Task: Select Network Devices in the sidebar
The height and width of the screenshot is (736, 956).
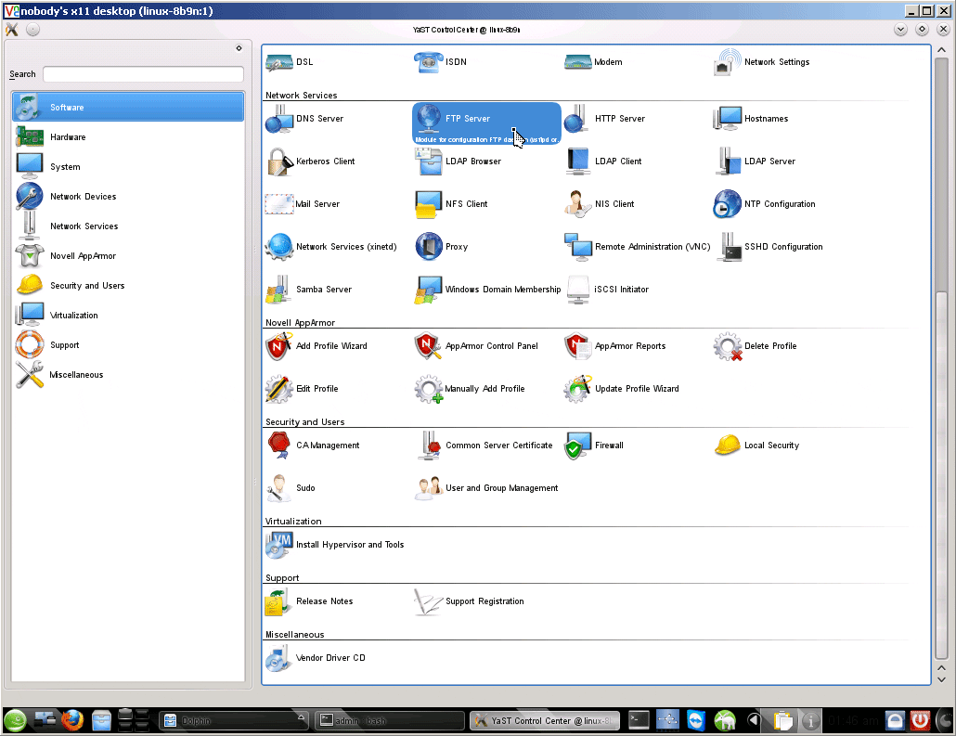Action: pos(128,197)
